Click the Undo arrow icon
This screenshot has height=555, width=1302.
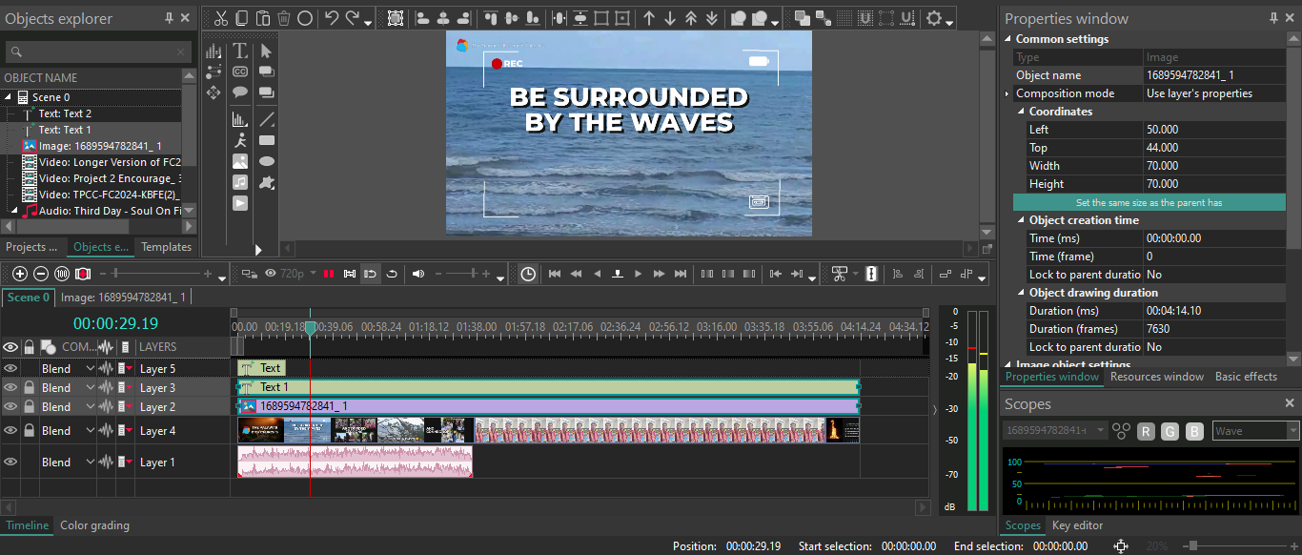coord(332,18)
